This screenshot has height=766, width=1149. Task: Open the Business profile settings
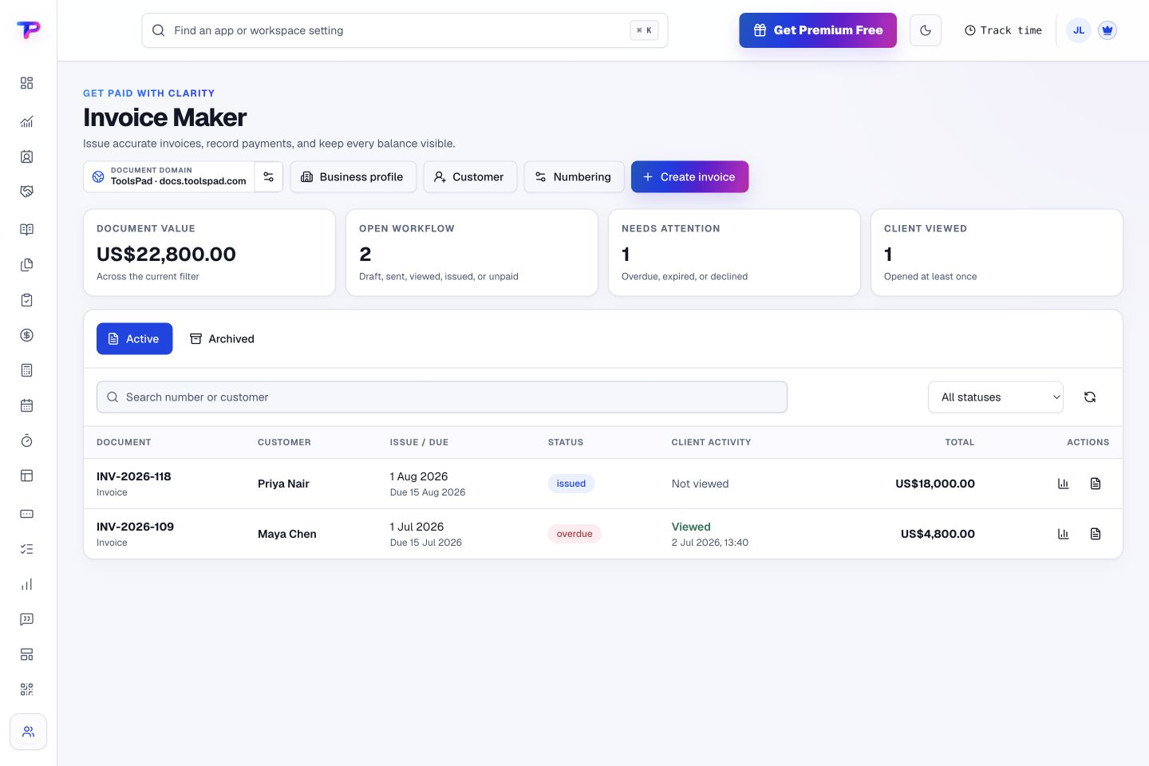tap(353, 177)
